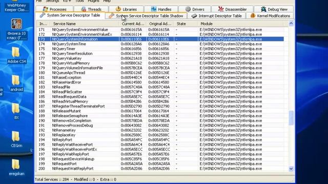Select the NtQueryTimer service row
The image size is (328, 184).
coord(160,49)
